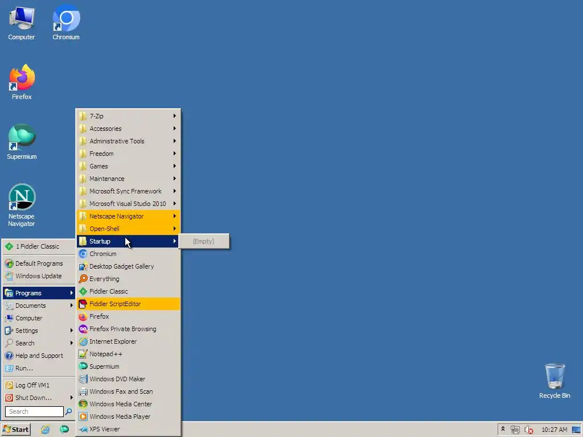Image resolution: width=583 pixels, height=437 pixels.
Task: Select the Netscape Navigator desktop shortcut
Action: tap(22, 205)
